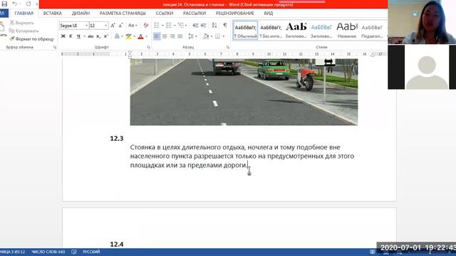The width and height of the screenshot is (456, 256).
Task: Open the underline style dropdown arrow
Action: point(84,36)
